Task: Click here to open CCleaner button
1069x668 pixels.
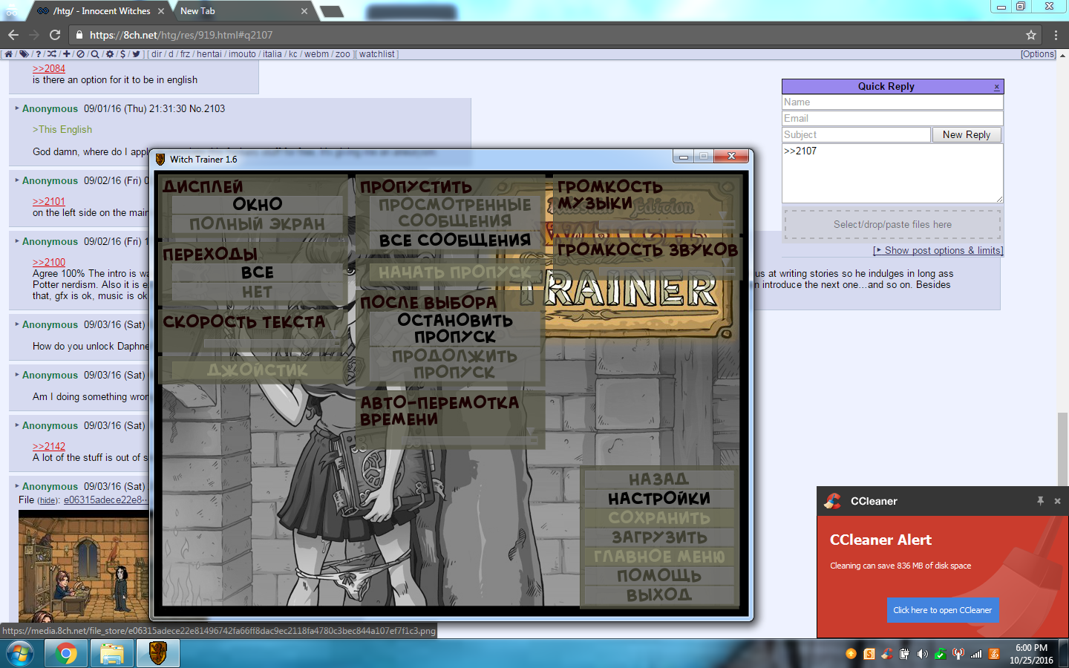Action: click(942, 610)
